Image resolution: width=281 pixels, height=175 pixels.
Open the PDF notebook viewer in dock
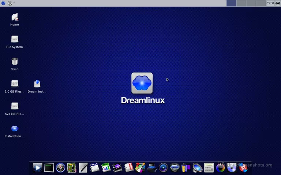pyautogui.click(x=129, y=167)
